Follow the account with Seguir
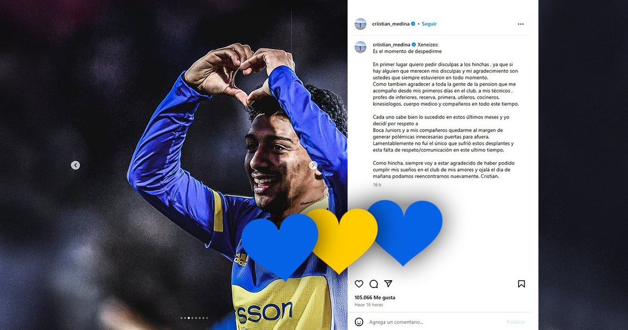Screen dimensions: 628x330 point(429,24)
